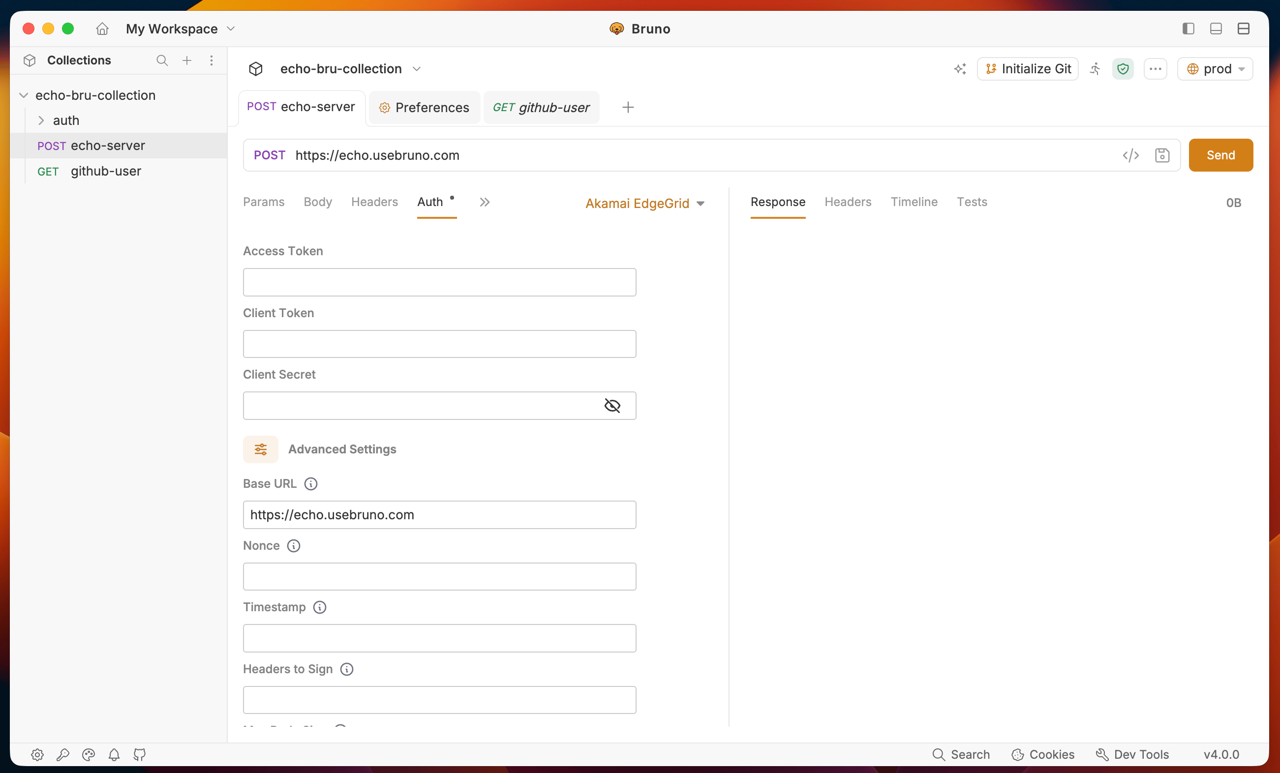Image resolution: width=1280 pixels, height=773 pixels.
Task: Save the request with the disk icon
Action: (x=1162, y=155)
